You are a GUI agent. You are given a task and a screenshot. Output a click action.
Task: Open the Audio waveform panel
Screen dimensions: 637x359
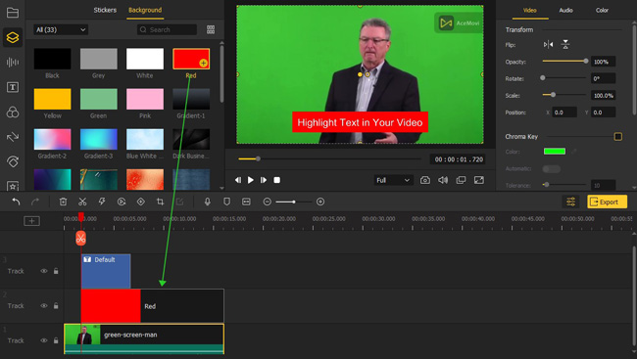tap(13, 62)
